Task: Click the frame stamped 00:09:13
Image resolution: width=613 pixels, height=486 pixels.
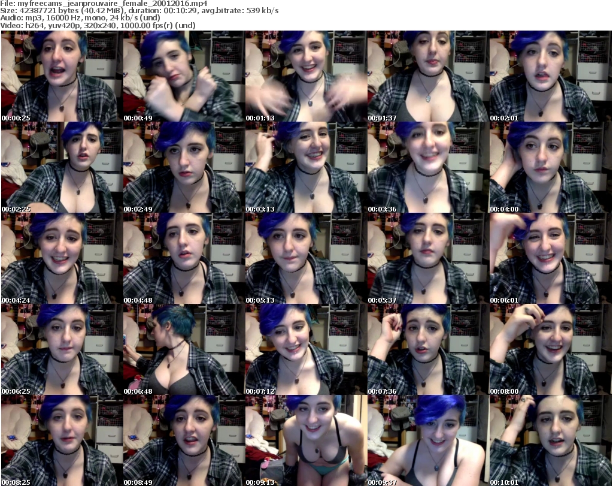Action: click(x=306, y=440)
